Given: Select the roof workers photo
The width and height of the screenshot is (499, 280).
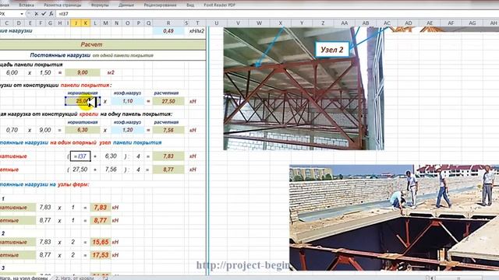Looking at the screenshot, I should (394, 218).
